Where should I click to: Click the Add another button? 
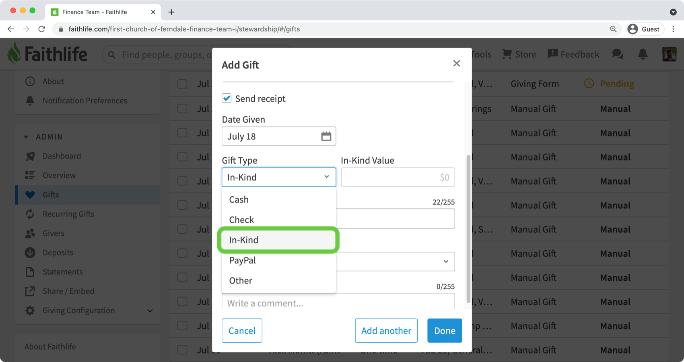coord(386,331)
